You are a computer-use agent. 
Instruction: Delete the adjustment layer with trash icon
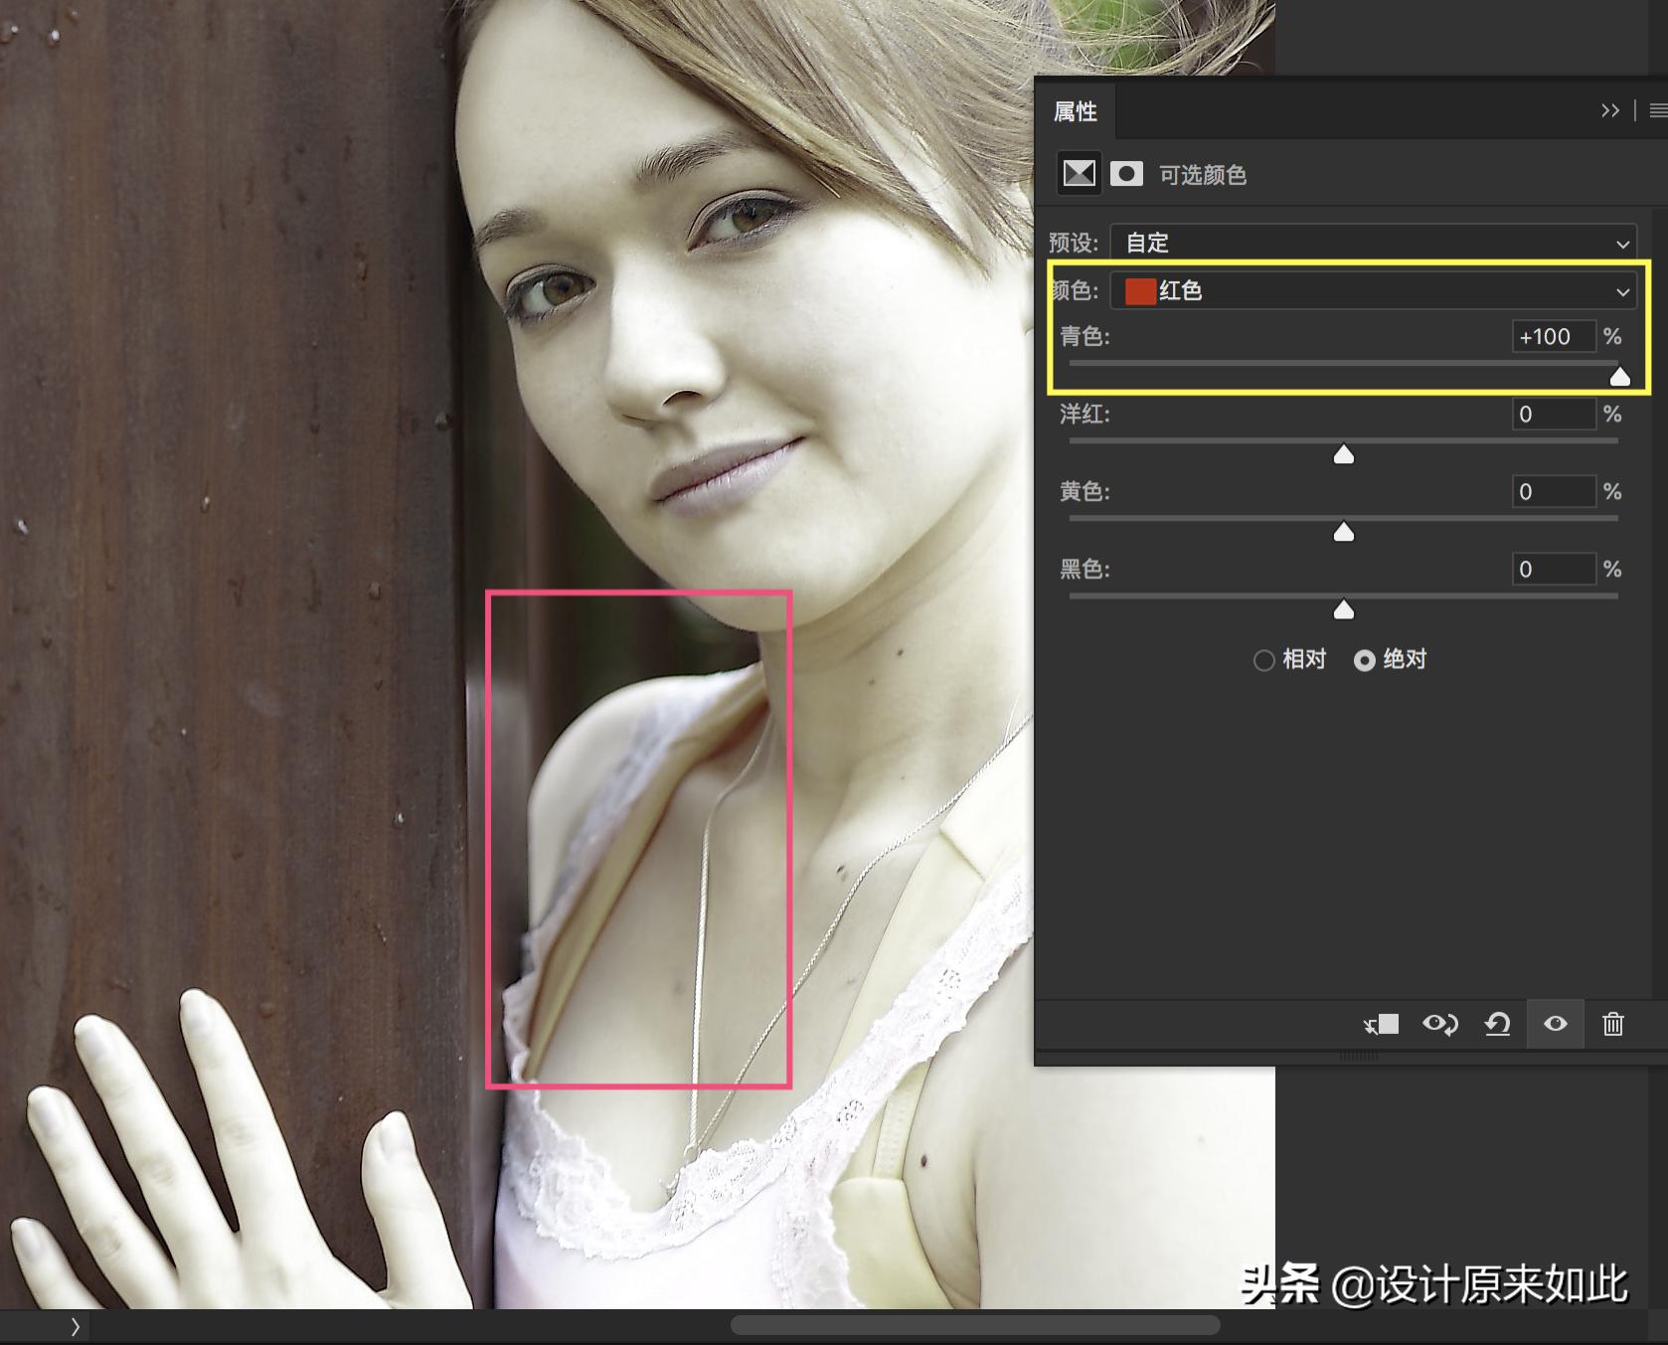click(x=1612, y=1024)
